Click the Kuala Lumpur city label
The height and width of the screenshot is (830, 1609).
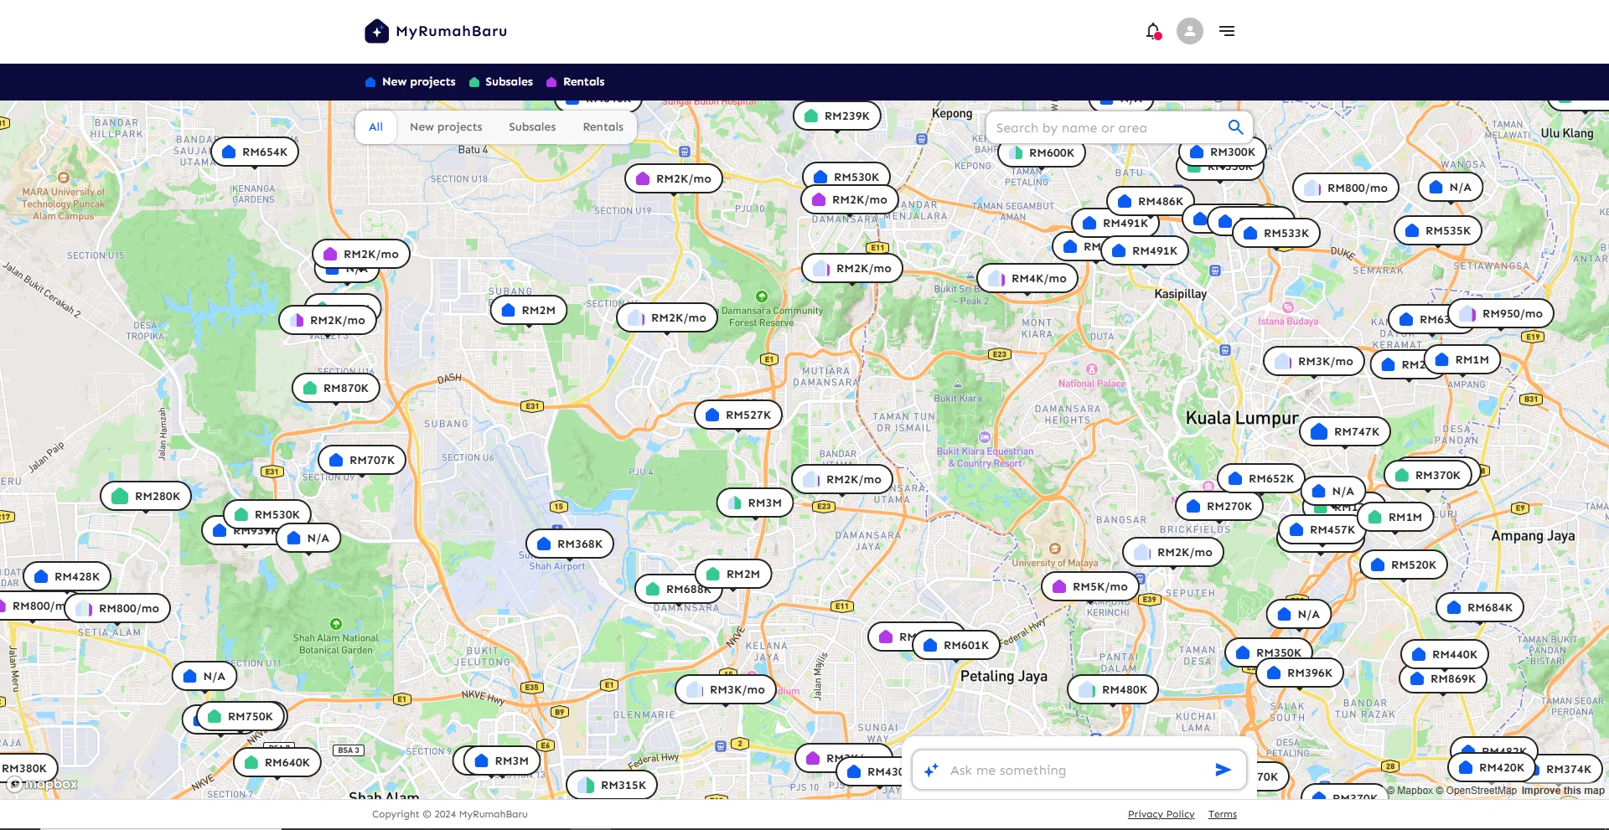pos(1242,418)
